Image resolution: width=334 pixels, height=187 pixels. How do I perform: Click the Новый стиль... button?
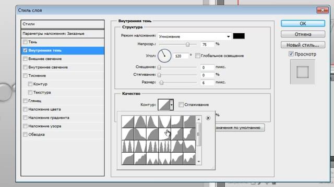303,45
